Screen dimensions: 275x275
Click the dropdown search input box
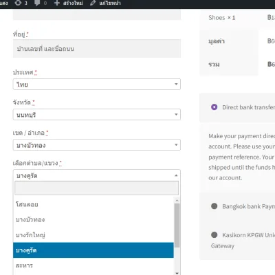[x=96, y=188]
